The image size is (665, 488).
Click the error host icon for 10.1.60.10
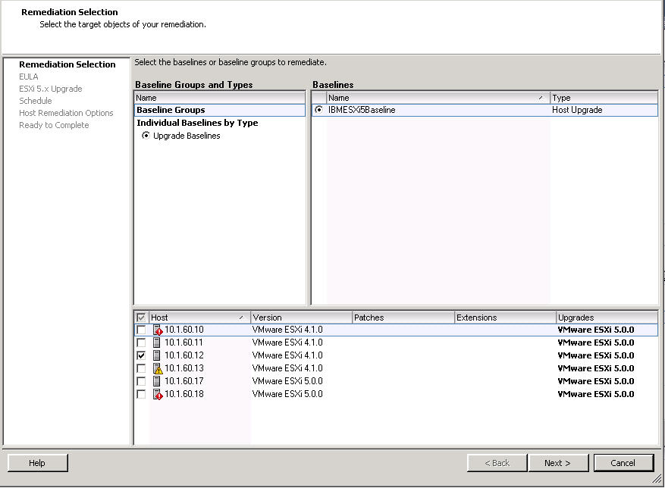(x=158, y=330)
